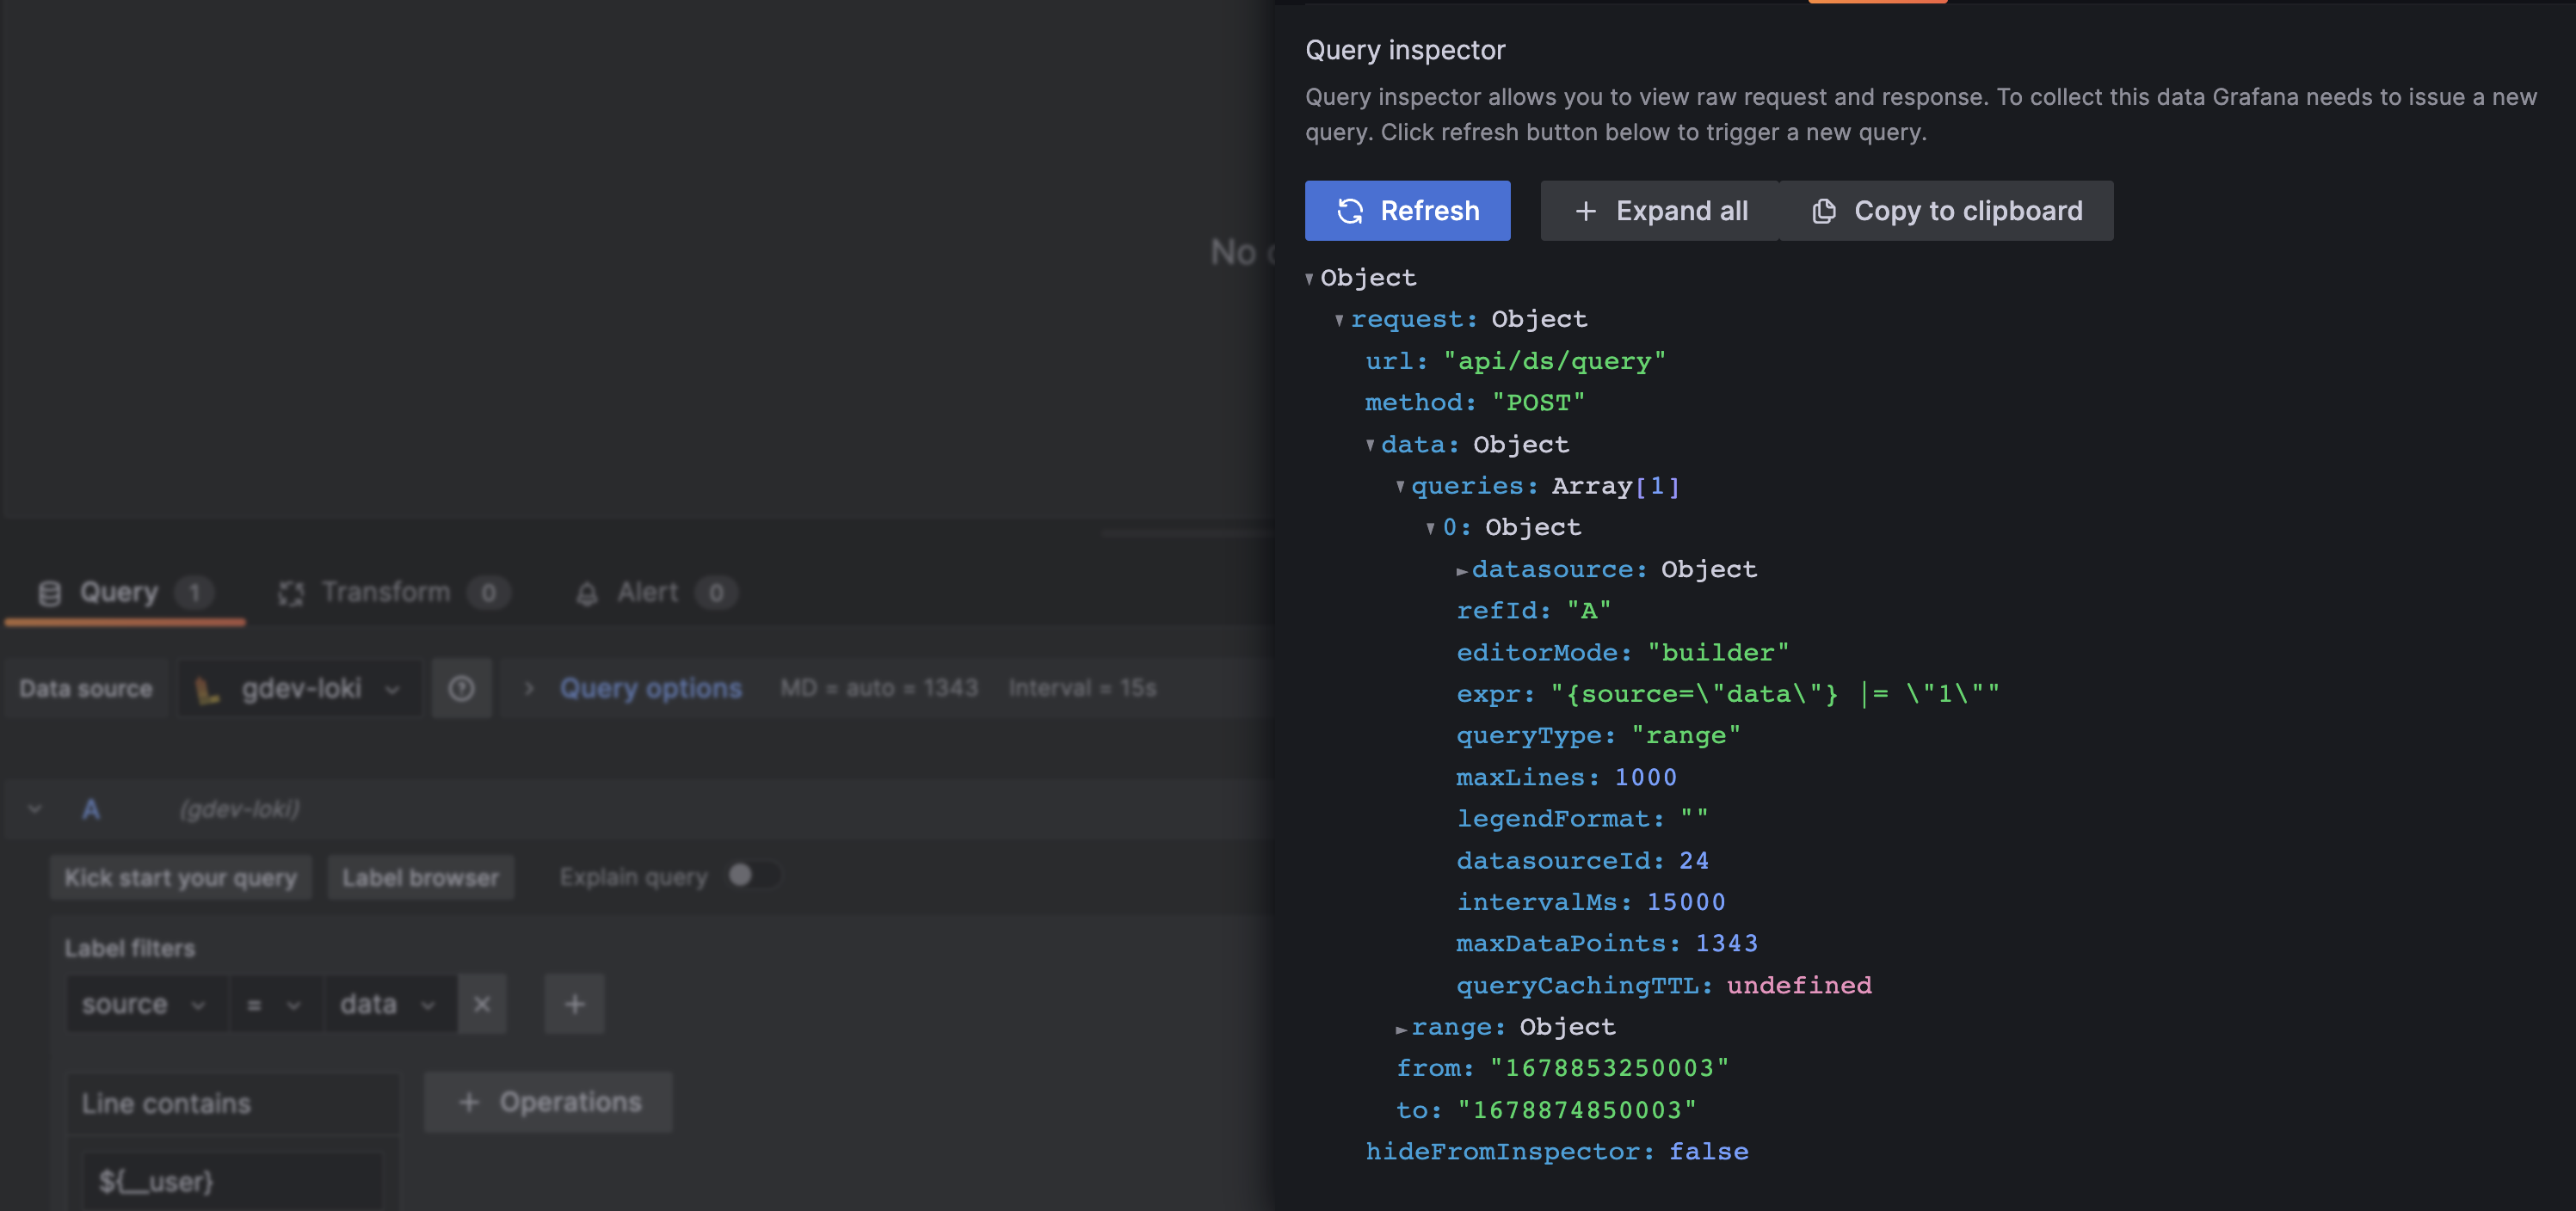Remove the source label filter with X icon
The width and height of the screenshot is (2576, 1211).
(x=482, y=1004)
